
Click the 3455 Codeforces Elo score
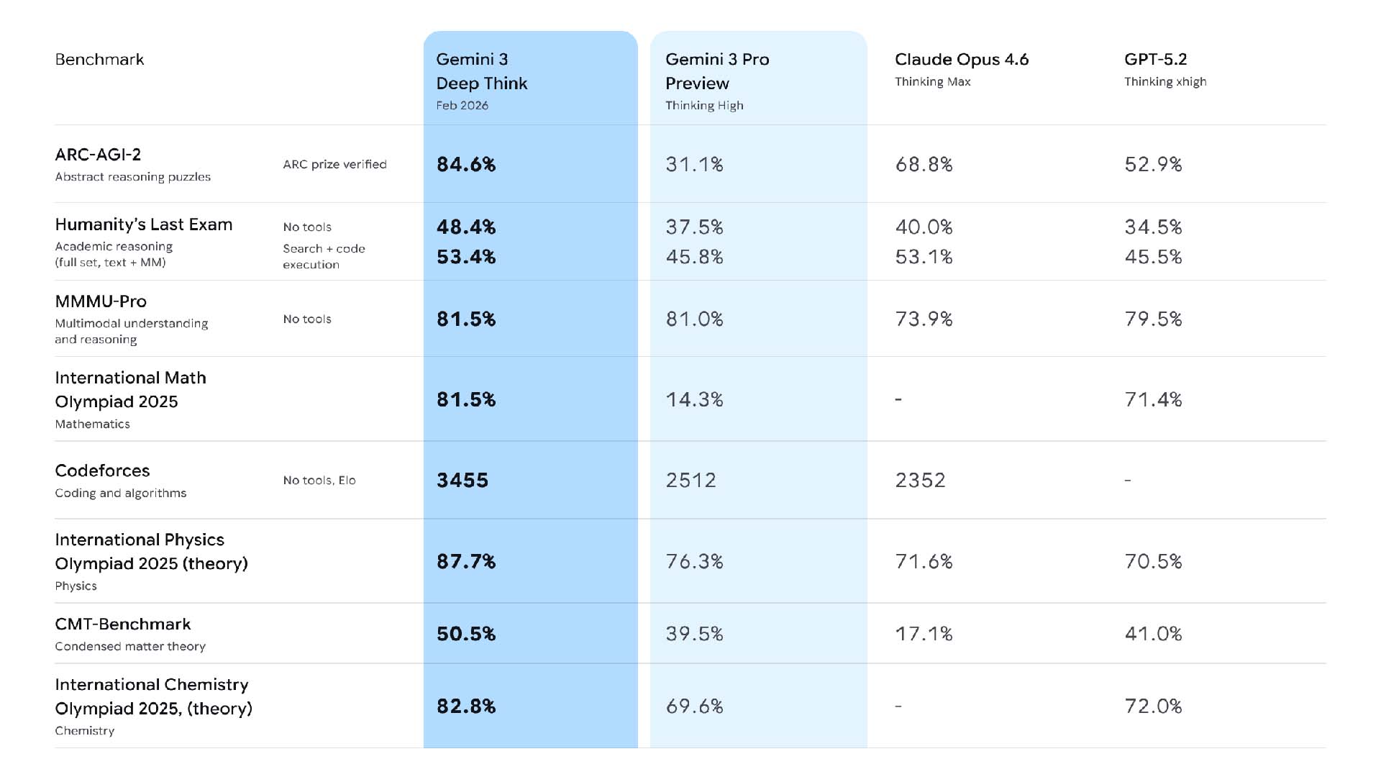coord(462,481)
